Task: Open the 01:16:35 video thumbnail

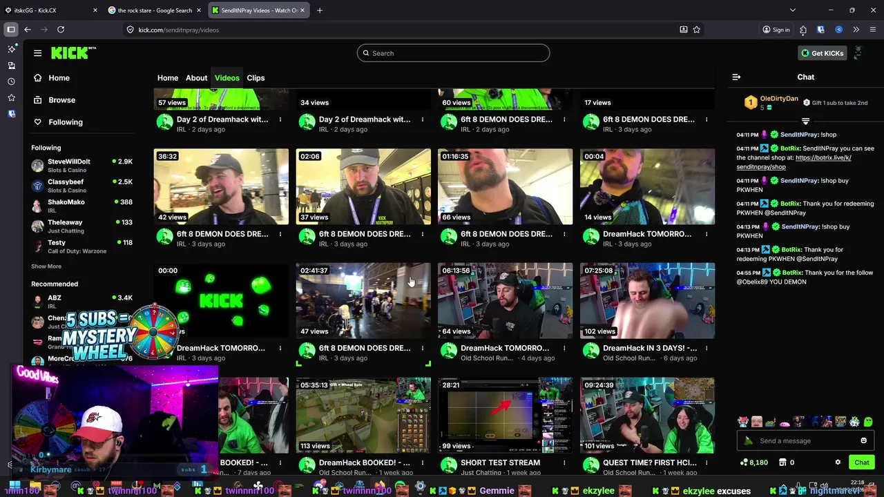Action: click(x=505, y=186)
